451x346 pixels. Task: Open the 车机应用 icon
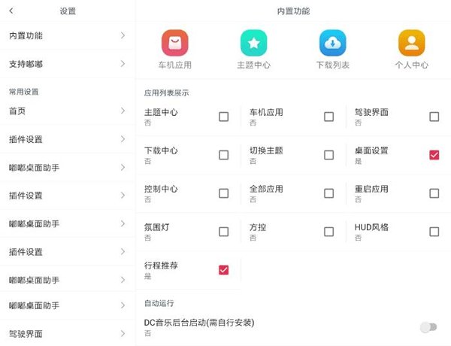(x=174, y=43)
